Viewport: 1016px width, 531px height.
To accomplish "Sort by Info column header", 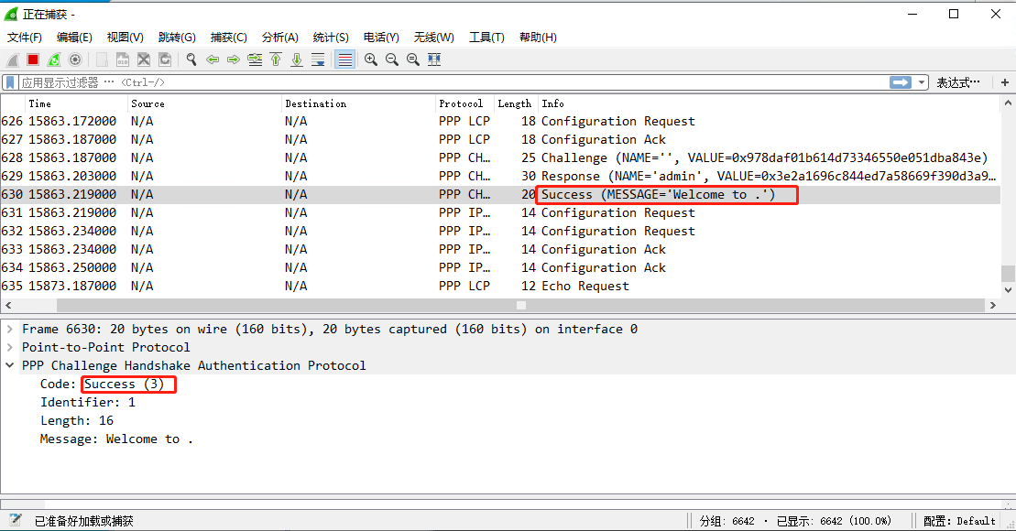I will pyautogui.click(x=770, y=103).
